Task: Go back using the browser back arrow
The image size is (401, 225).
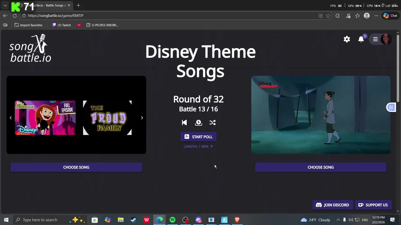Action: pyautogui.click(x=5, y=16)
